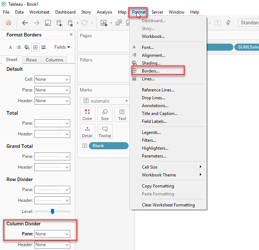Image resolution: width=259 pixels, height=250 pixels.
Task: Click the Format menu in menu bar
Action: [x=139, y=12]
